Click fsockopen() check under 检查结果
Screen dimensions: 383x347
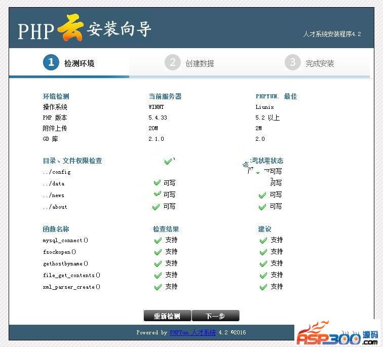click(x=158, y=252)
